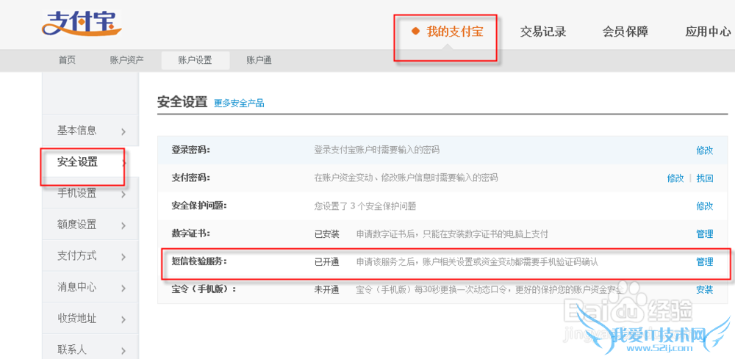Click 管理 for 短信校验服务
This screenshot has height=359, width=735.
[x=705, y=261]
